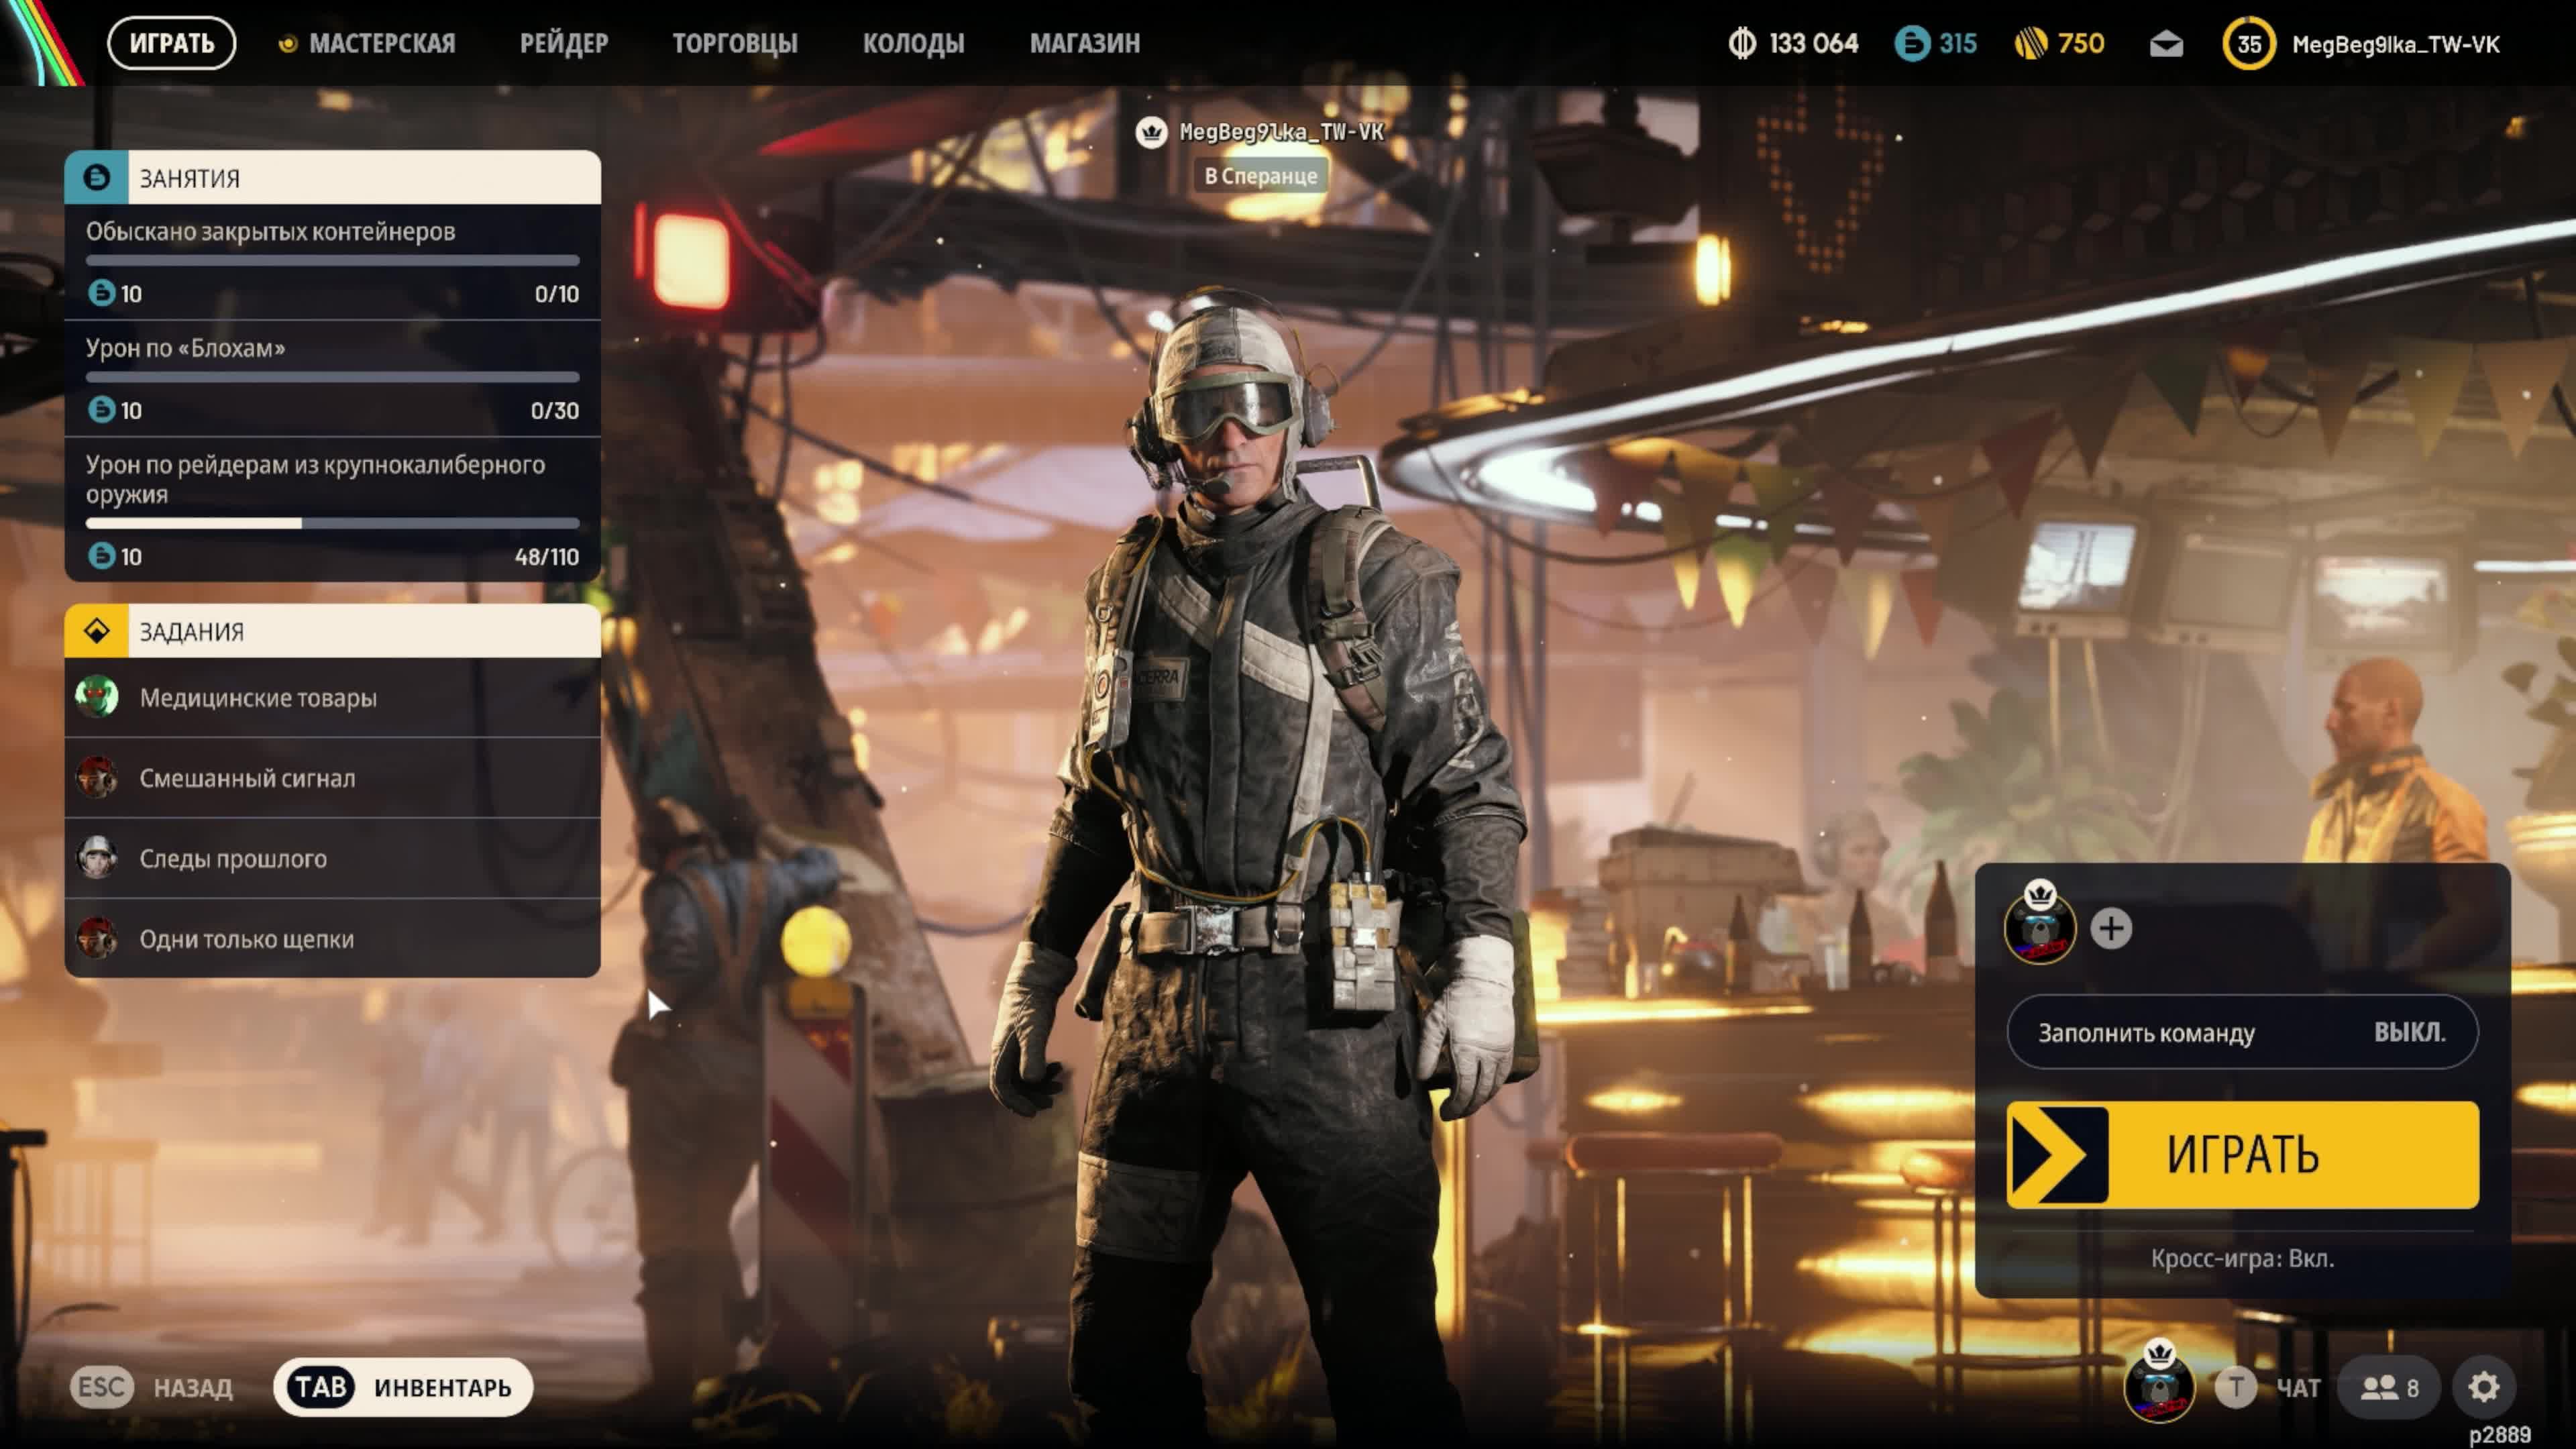The image size is (2576, 1449).
Task: Open Инвентарь with the TAB button
Action: pyautogui.click(x=403, y=1387)
